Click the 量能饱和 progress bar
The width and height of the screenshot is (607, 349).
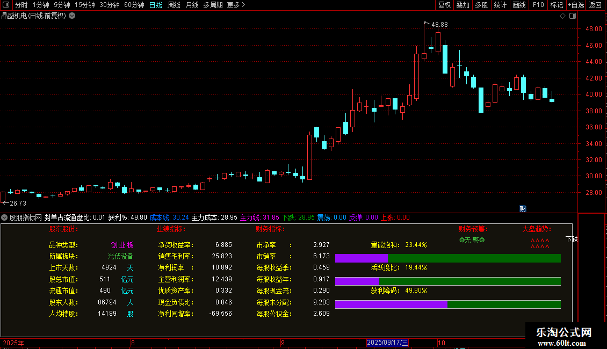click(x=448, y=258)
